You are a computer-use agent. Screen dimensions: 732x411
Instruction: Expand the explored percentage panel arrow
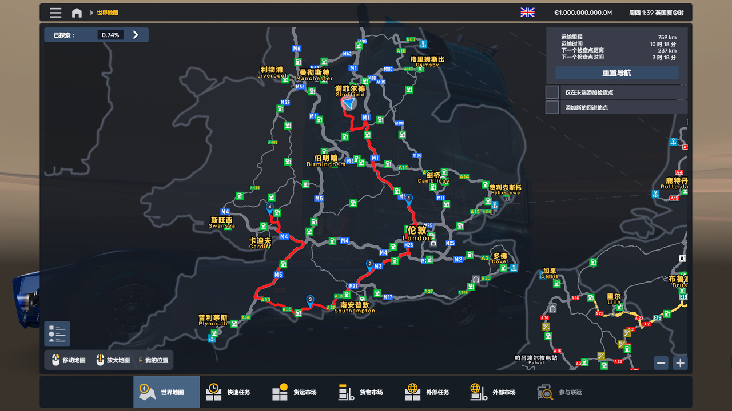point(136,35)
